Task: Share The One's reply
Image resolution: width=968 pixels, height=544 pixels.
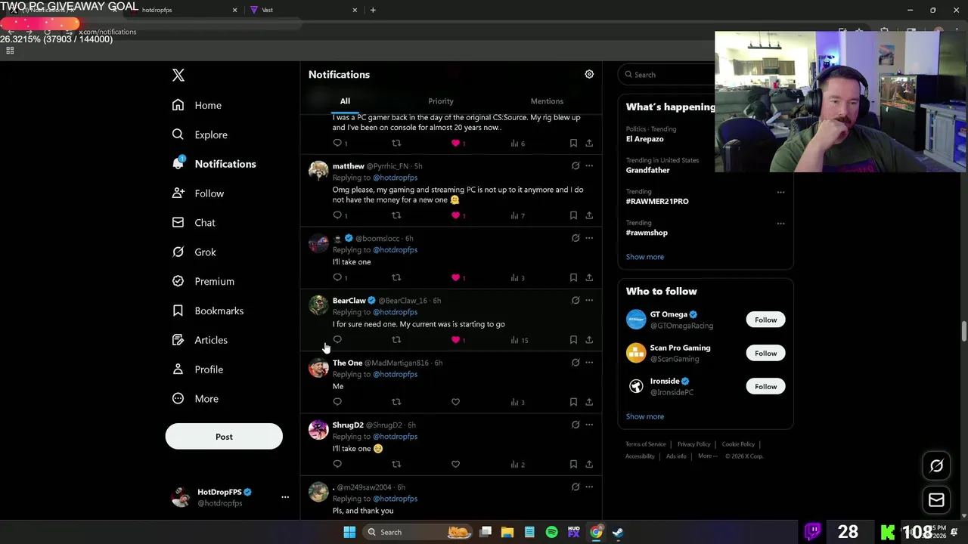Action: (x=589, y=402)
